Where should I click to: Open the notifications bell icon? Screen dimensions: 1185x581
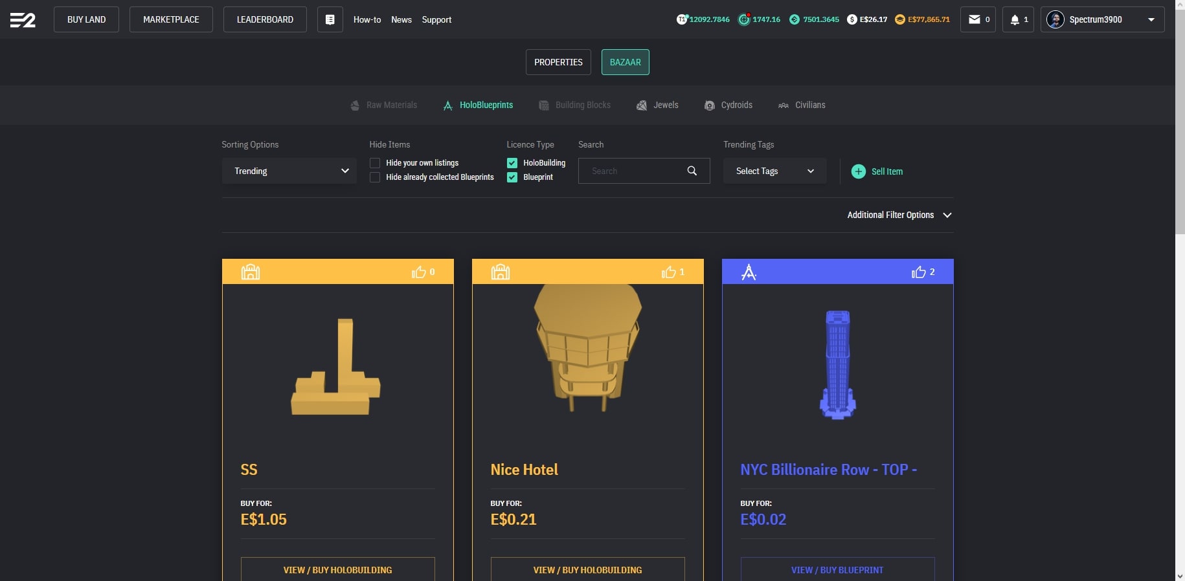pos(1015,19)
